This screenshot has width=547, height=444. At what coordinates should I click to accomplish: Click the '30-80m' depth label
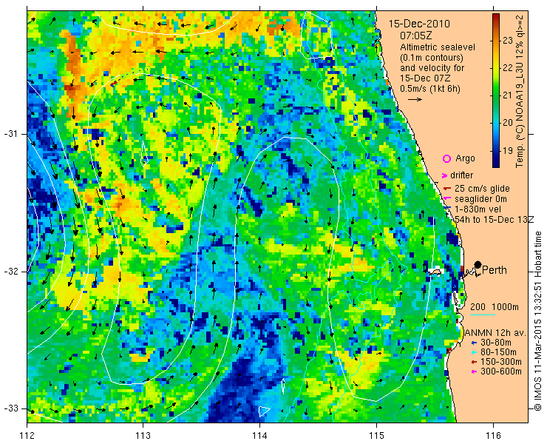496,343
